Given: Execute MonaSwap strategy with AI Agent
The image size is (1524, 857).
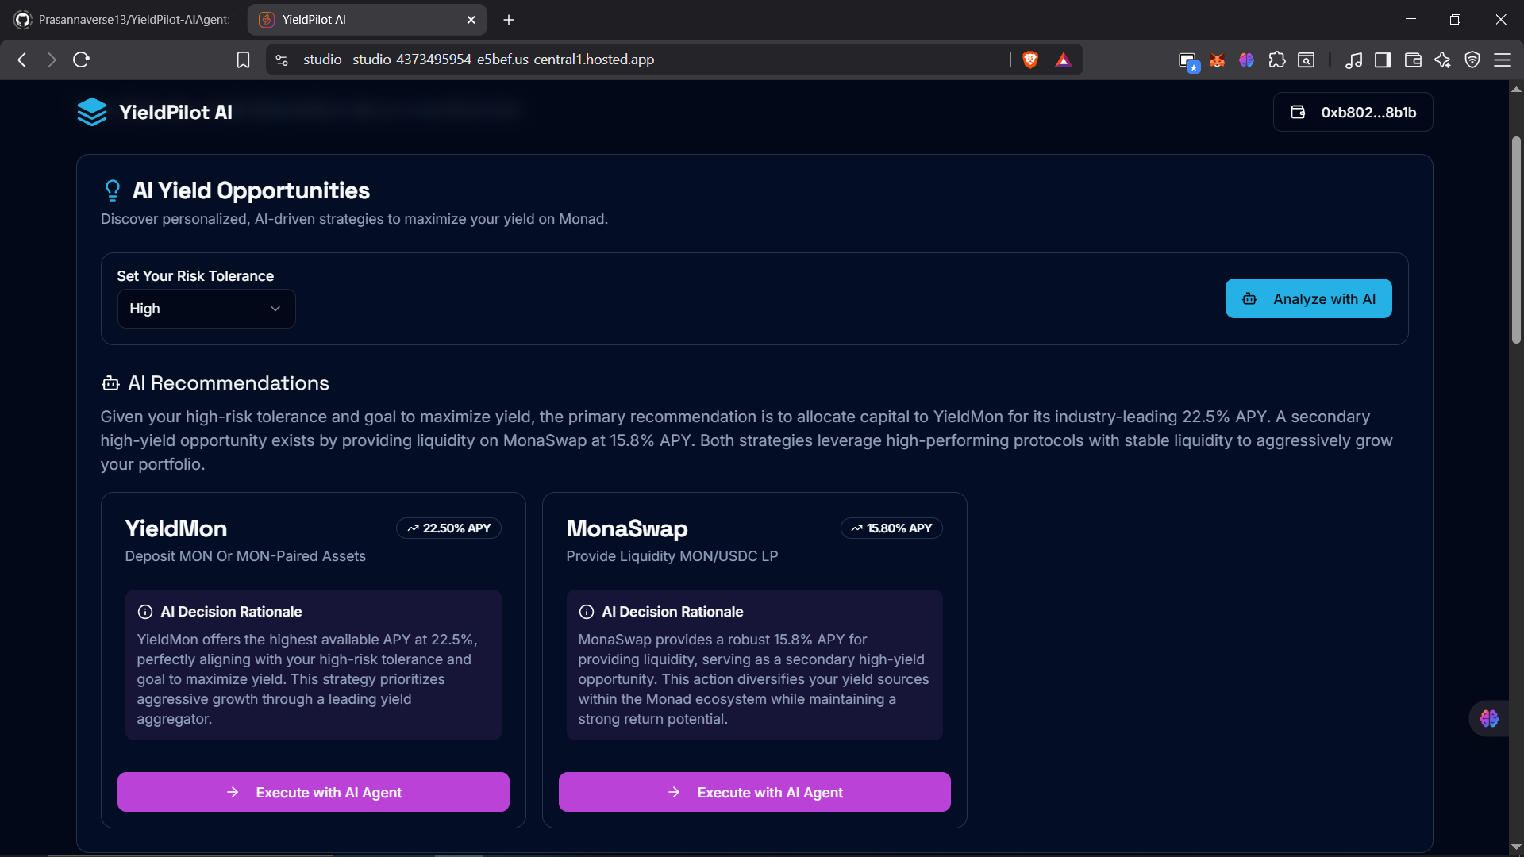Looking at the screenshot, I should [x=754, y=792].
